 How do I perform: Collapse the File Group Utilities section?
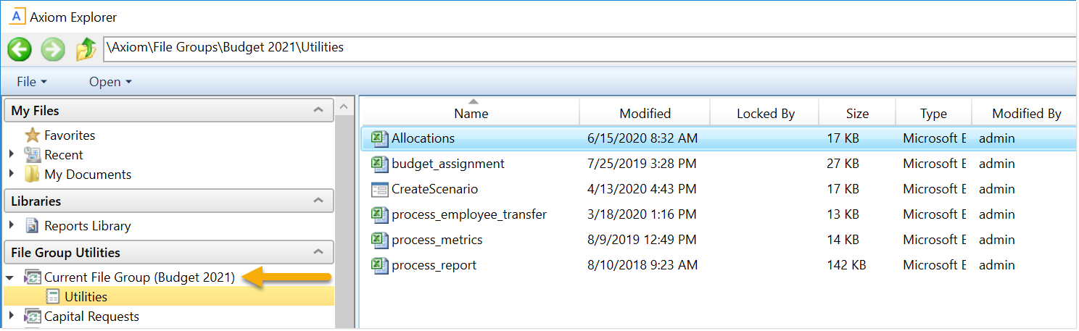pyautogui.click(x=318, y=253)
